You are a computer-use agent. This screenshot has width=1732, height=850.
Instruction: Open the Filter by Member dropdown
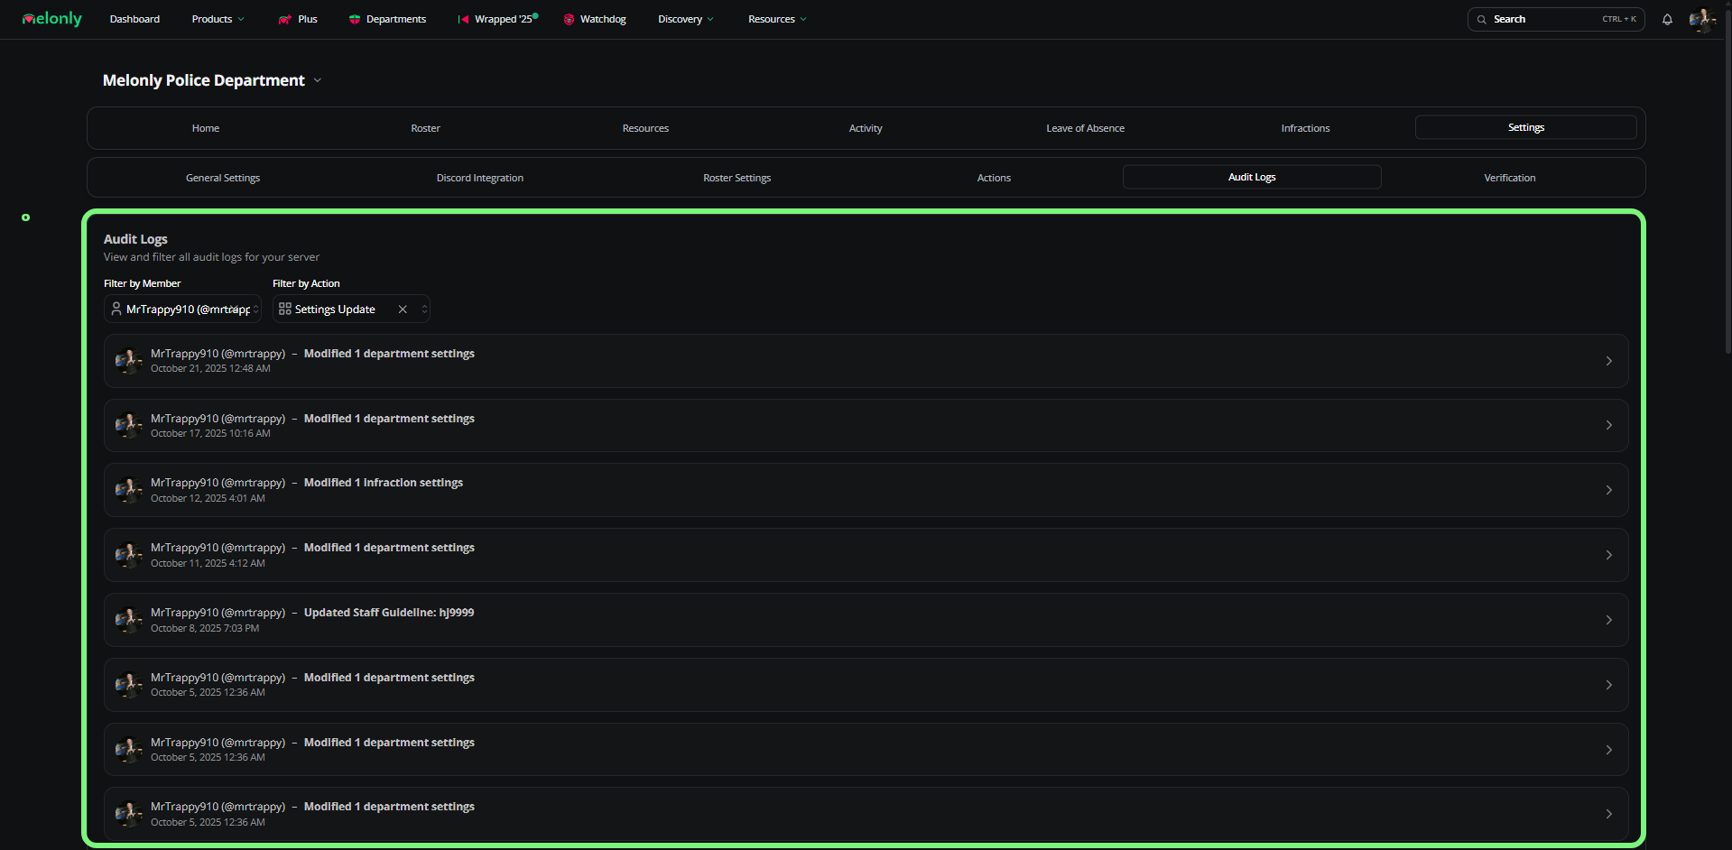(x=182, y=310)
